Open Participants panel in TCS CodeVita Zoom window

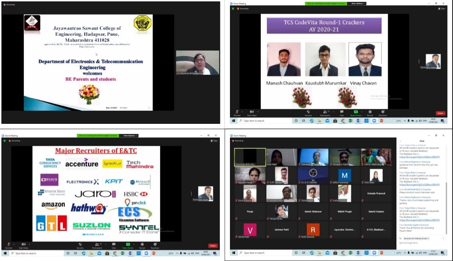(325, 113)
